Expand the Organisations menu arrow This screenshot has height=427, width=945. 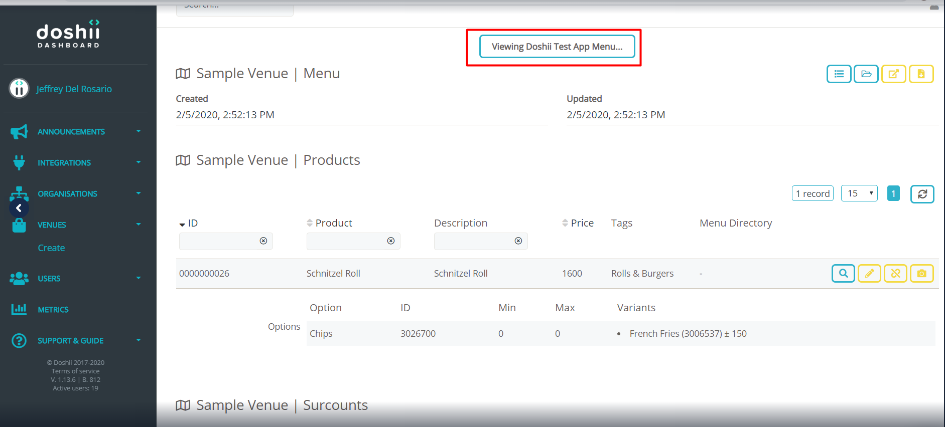point(139,193)
